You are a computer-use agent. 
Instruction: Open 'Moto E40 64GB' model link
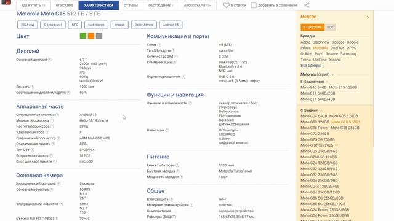pos(313,87)
